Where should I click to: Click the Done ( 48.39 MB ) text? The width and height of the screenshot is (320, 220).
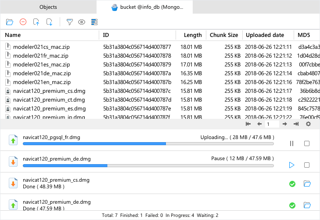tap(43, 187)
